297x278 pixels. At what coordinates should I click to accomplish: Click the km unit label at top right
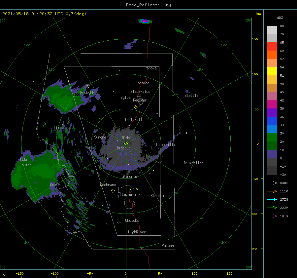pyautogui.click(x=258, y=14)
